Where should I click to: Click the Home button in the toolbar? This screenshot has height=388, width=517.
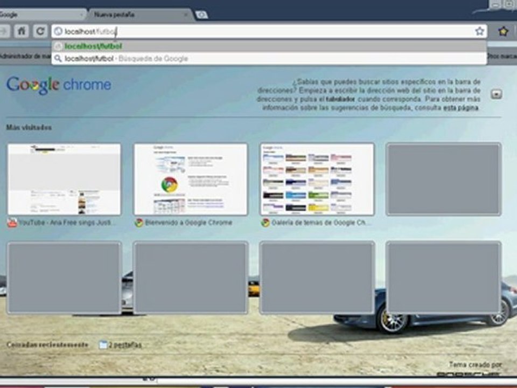point(21,31)
